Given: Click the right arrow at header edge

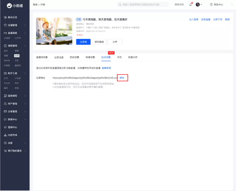Looking at the screenshot, I should (232, 5).
